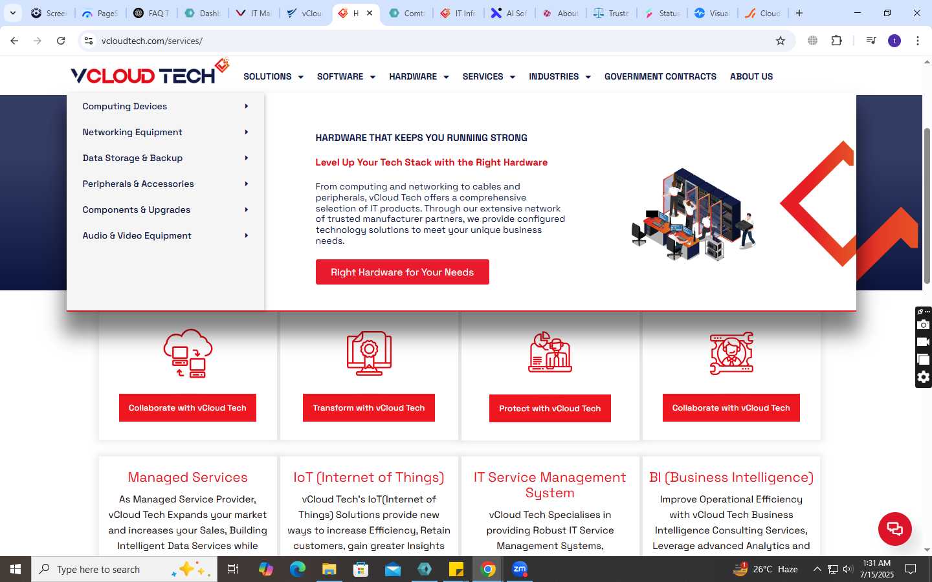The height and width of the screenshot is (582, 932).
Task: Expand the SOFTWARE dropdown arrow
Action: 372,77
